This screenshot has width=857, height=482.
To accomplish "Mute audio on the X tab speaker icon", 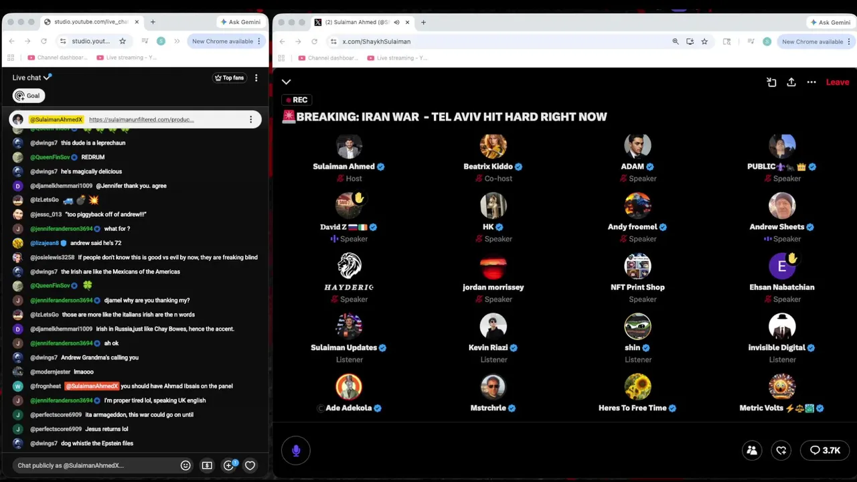I will click(396, 22).
